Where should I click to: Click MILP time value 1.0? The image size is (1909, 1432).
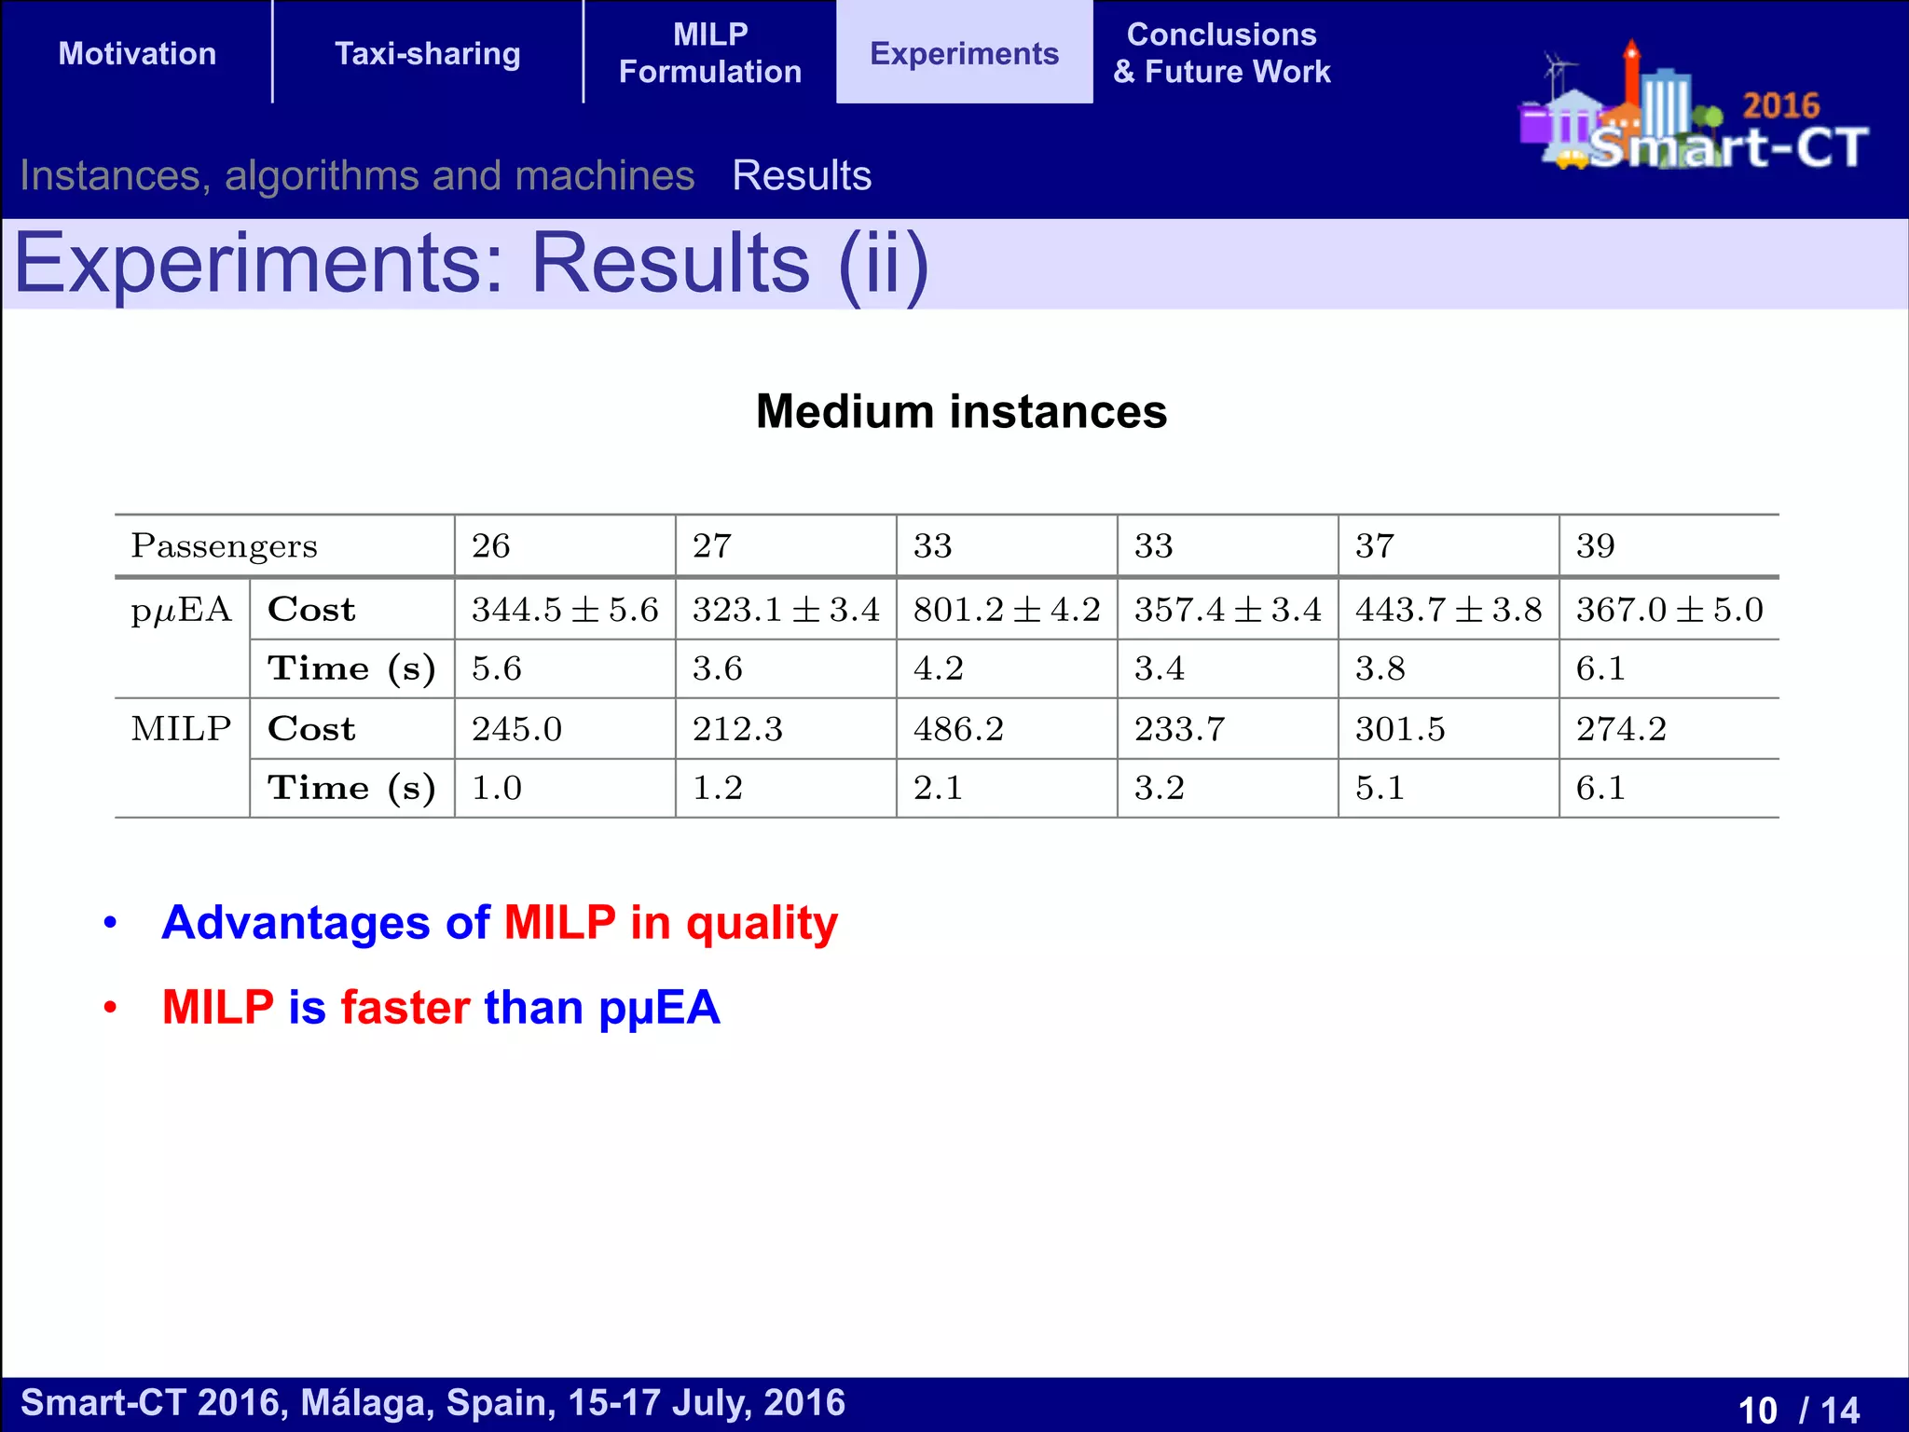497,788
